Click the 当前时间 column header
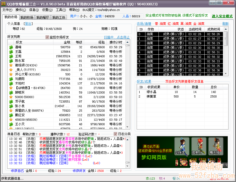 coord(195,29)
